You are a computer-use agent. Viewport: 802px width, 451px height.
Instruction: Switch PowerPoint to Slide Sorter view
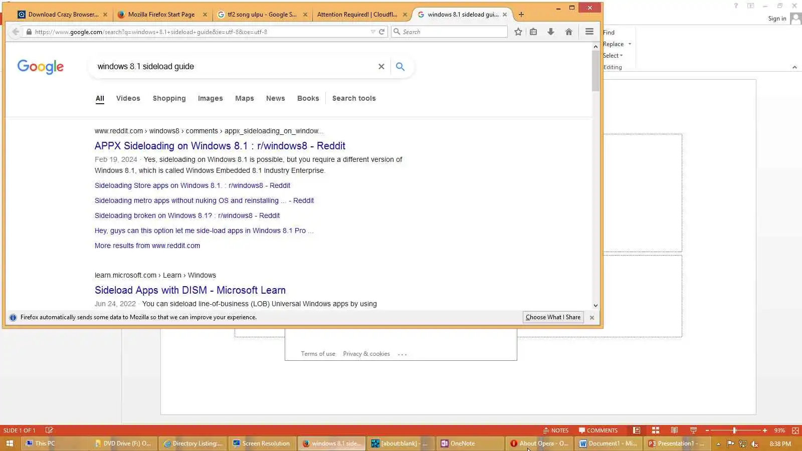(x=656, y=430)
